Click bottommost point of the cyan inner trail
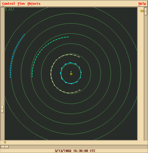 71,84
